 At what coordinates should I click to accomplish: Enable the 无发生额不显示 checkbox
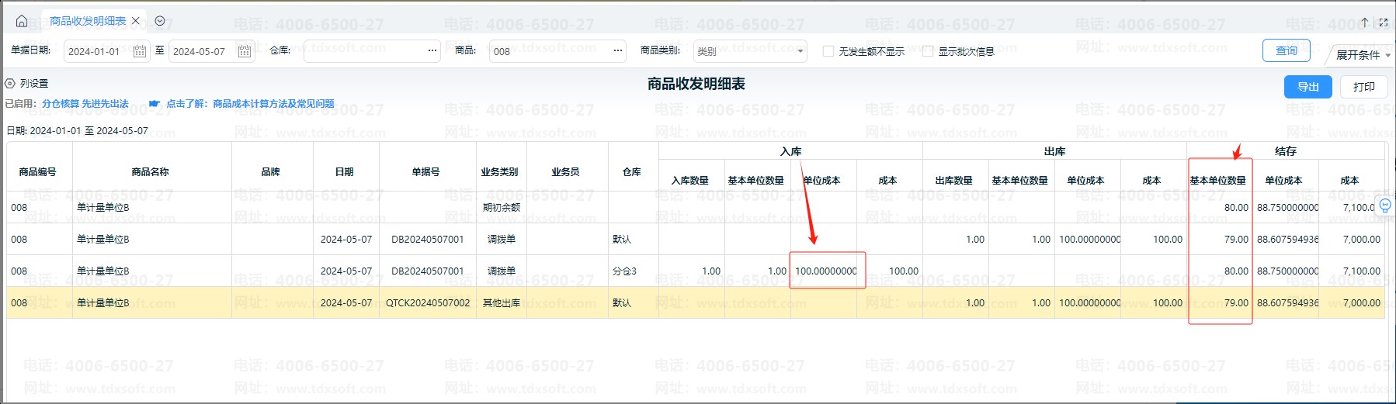(x=828, y=51)
